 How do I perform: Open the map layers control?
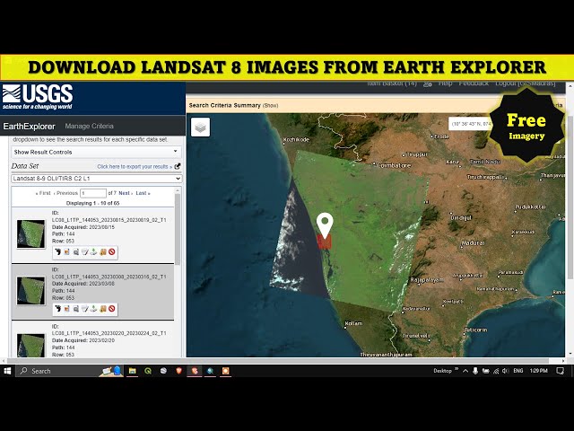(200, 128)
